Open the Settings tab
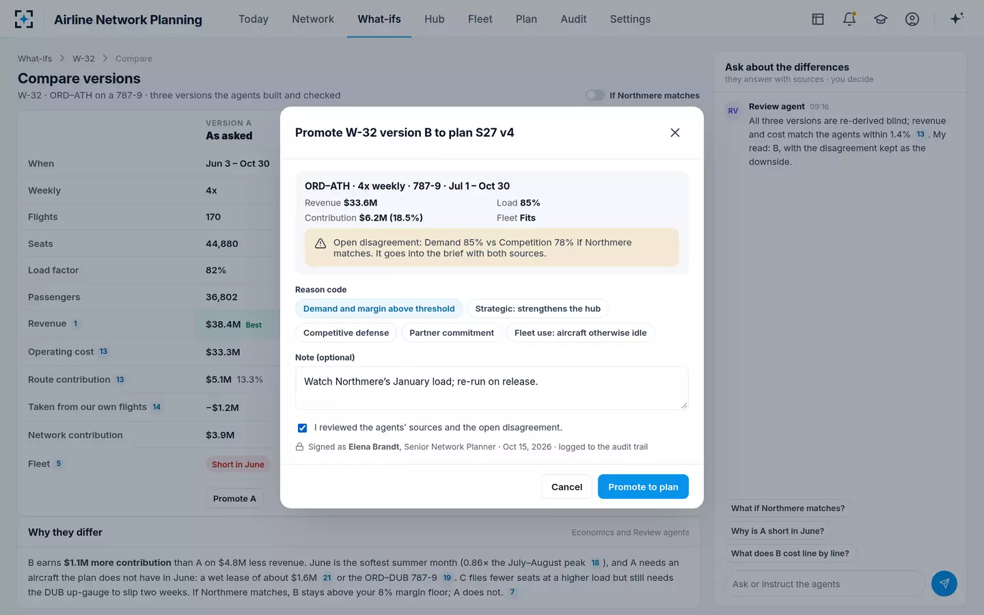The height and width of the screenshot is (615, 984). (x=630, y=19)
